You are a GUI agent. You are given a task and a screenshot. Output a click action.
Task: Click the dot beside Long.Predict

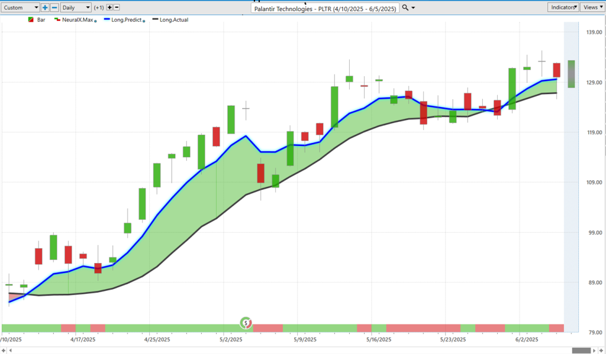pyautogui.click(x=144, y=21)
